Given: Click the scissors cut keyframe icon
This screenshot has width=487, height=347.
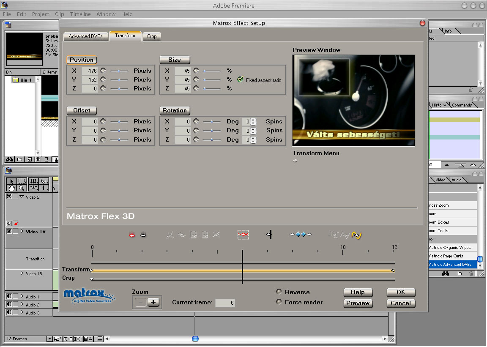Looking at the screenshot, I should [x=170, y=235].
